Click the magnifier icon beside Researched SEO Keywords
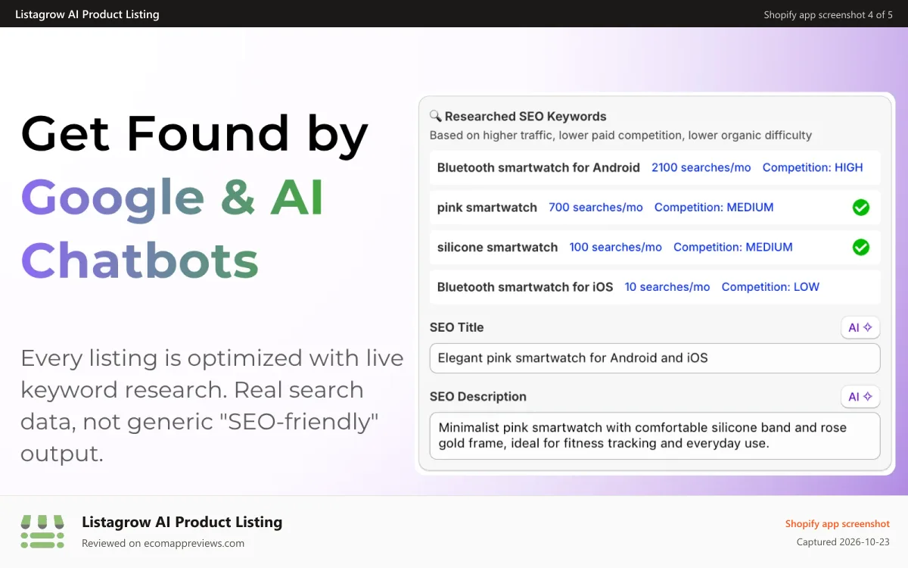The width and height of the screenshot is (908, 568). click(435, 116)
